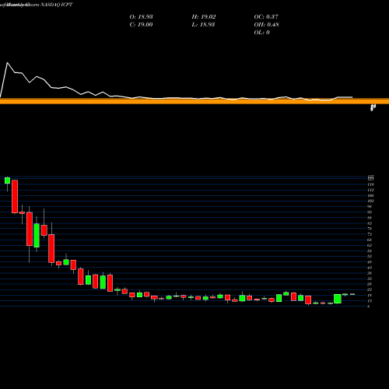Image resolution: width=389 pixels, height=389 pixels.
Task: Click the '22' price axis label
Action: click(x=370, y=289)
